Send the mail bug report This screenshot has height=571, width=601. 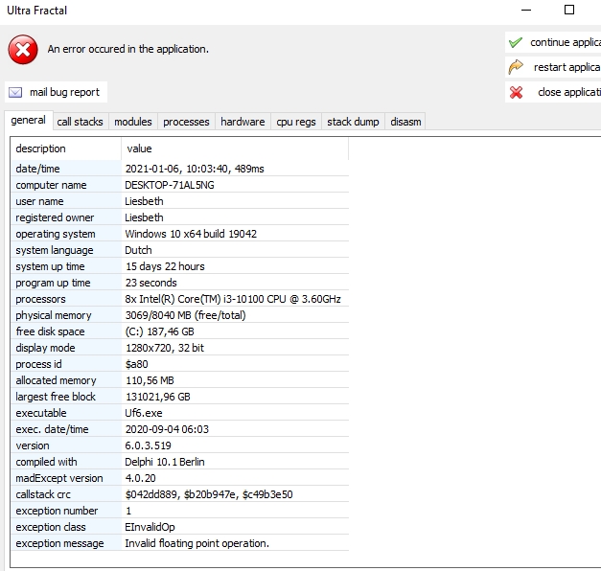pos(56,92)
